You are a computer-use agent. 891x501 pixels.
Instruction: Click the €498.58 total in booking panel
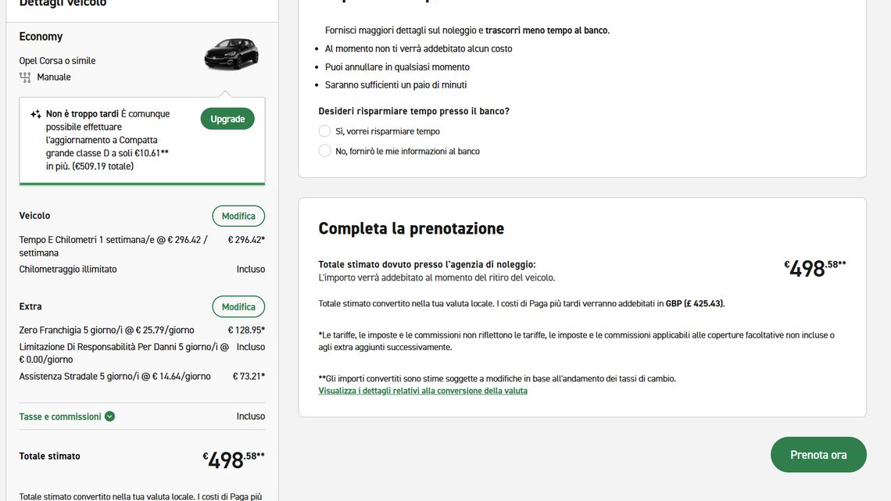(815, 268)
